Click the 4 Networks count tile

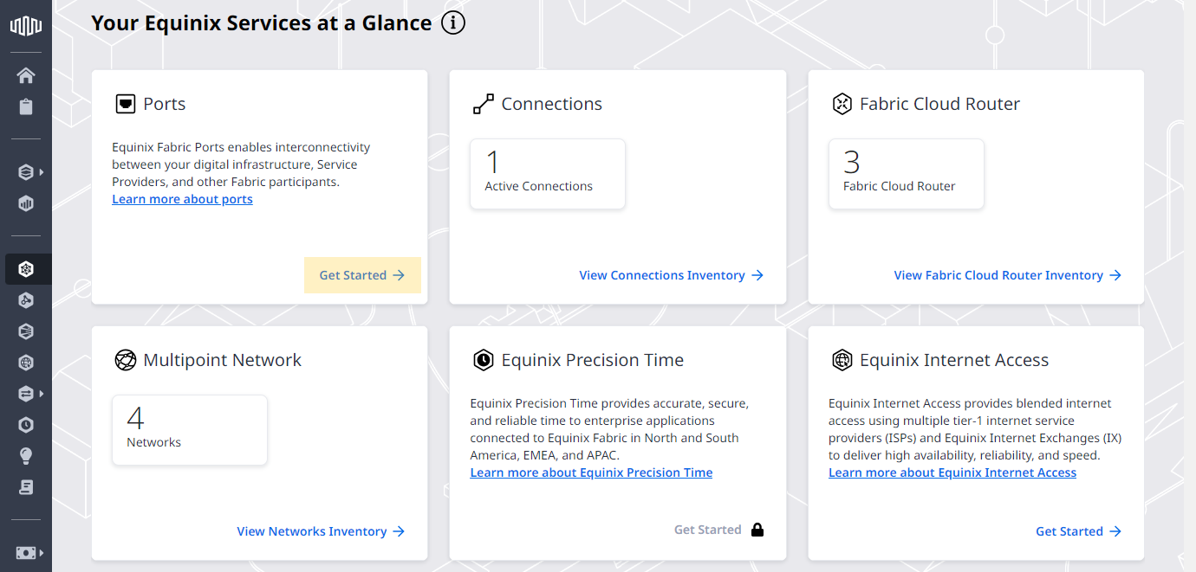coord(190,430)
